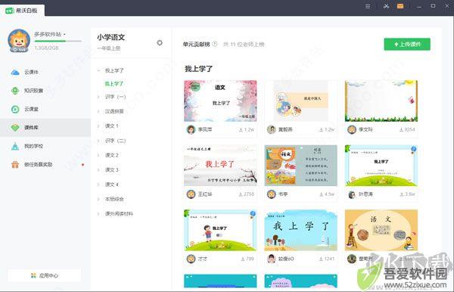
Task: Expand the 课文 3 unit
Action: point(98,170)
